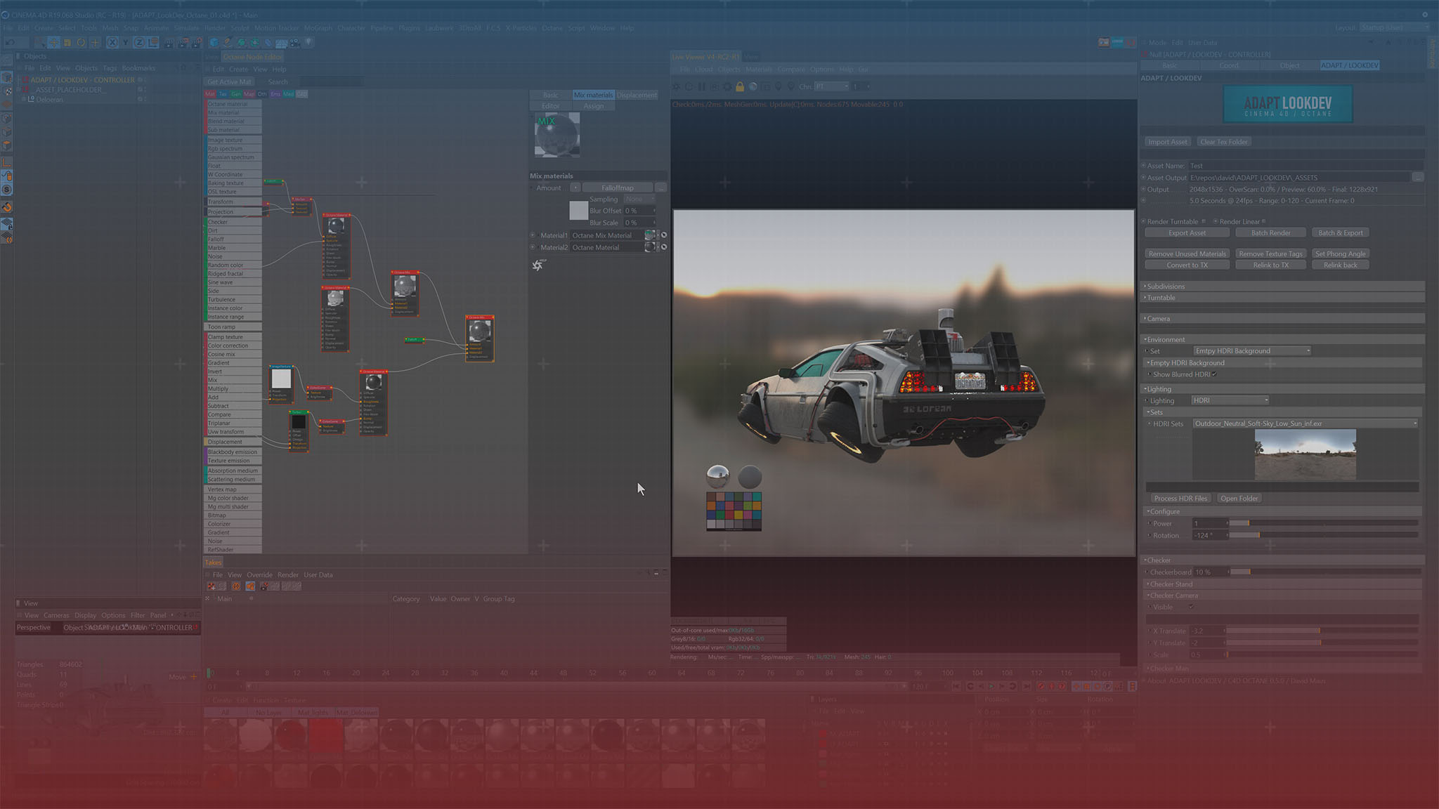Select the Rotate tool in the top toolbar
The width and height of the screenshot is (1439, 809).
[82, 42]
